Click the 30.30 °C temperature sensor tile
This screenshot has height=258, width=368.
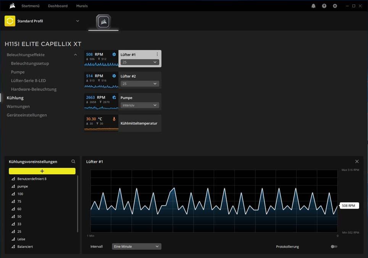point(101,123)
